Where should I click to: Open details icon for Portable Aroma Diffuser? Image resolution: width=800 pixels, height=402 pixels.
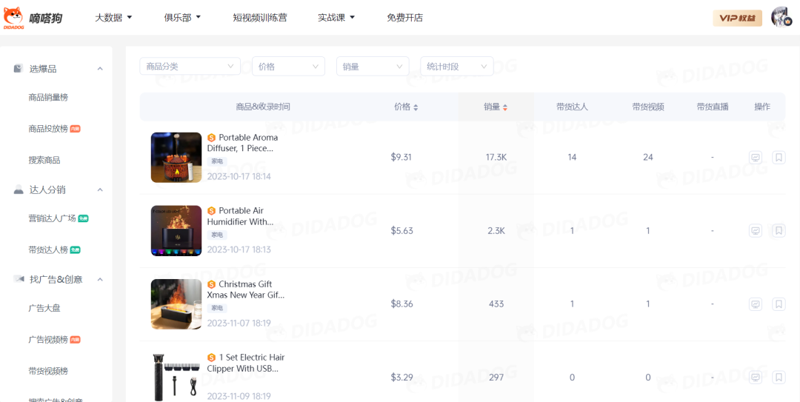point(756,158)
